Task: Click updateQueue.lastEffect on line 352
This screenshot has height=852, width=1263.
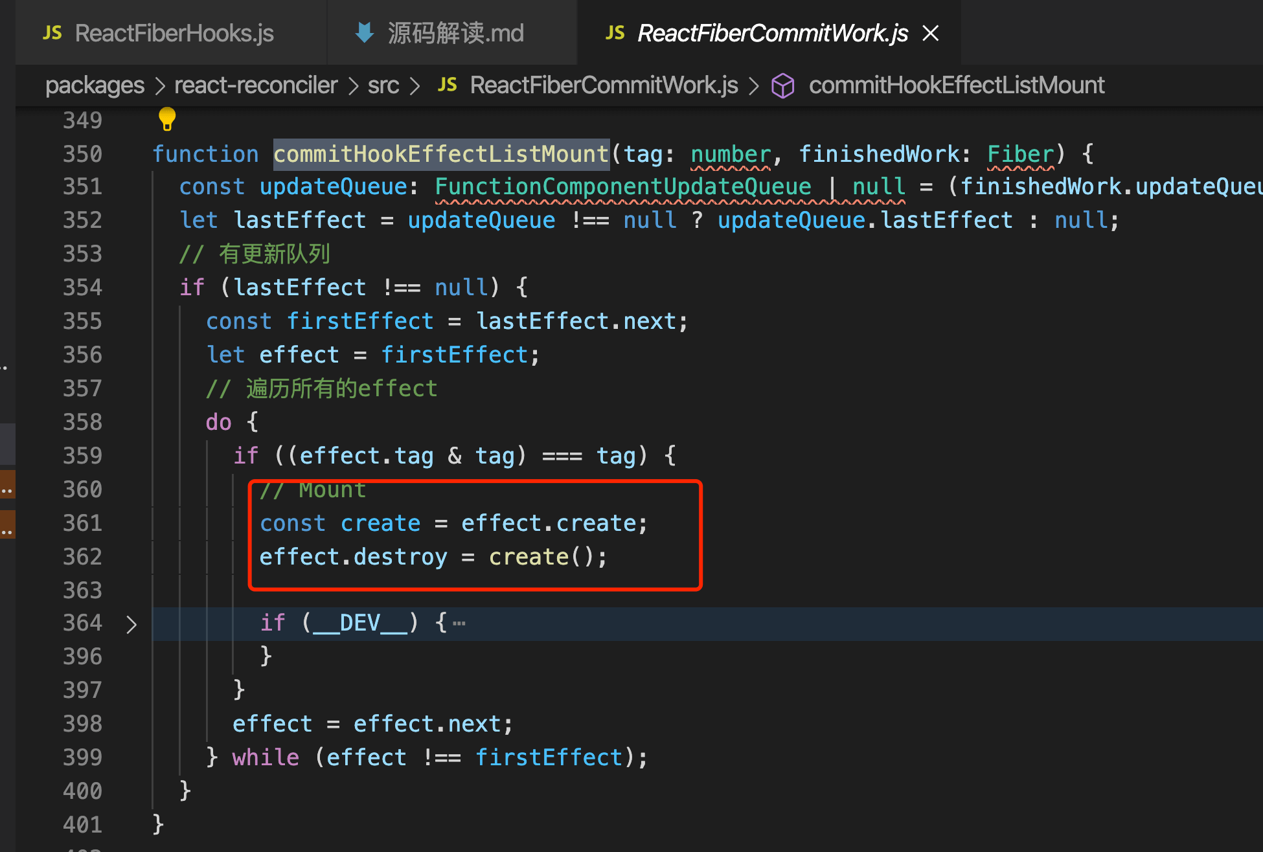Action: point(865,220)
